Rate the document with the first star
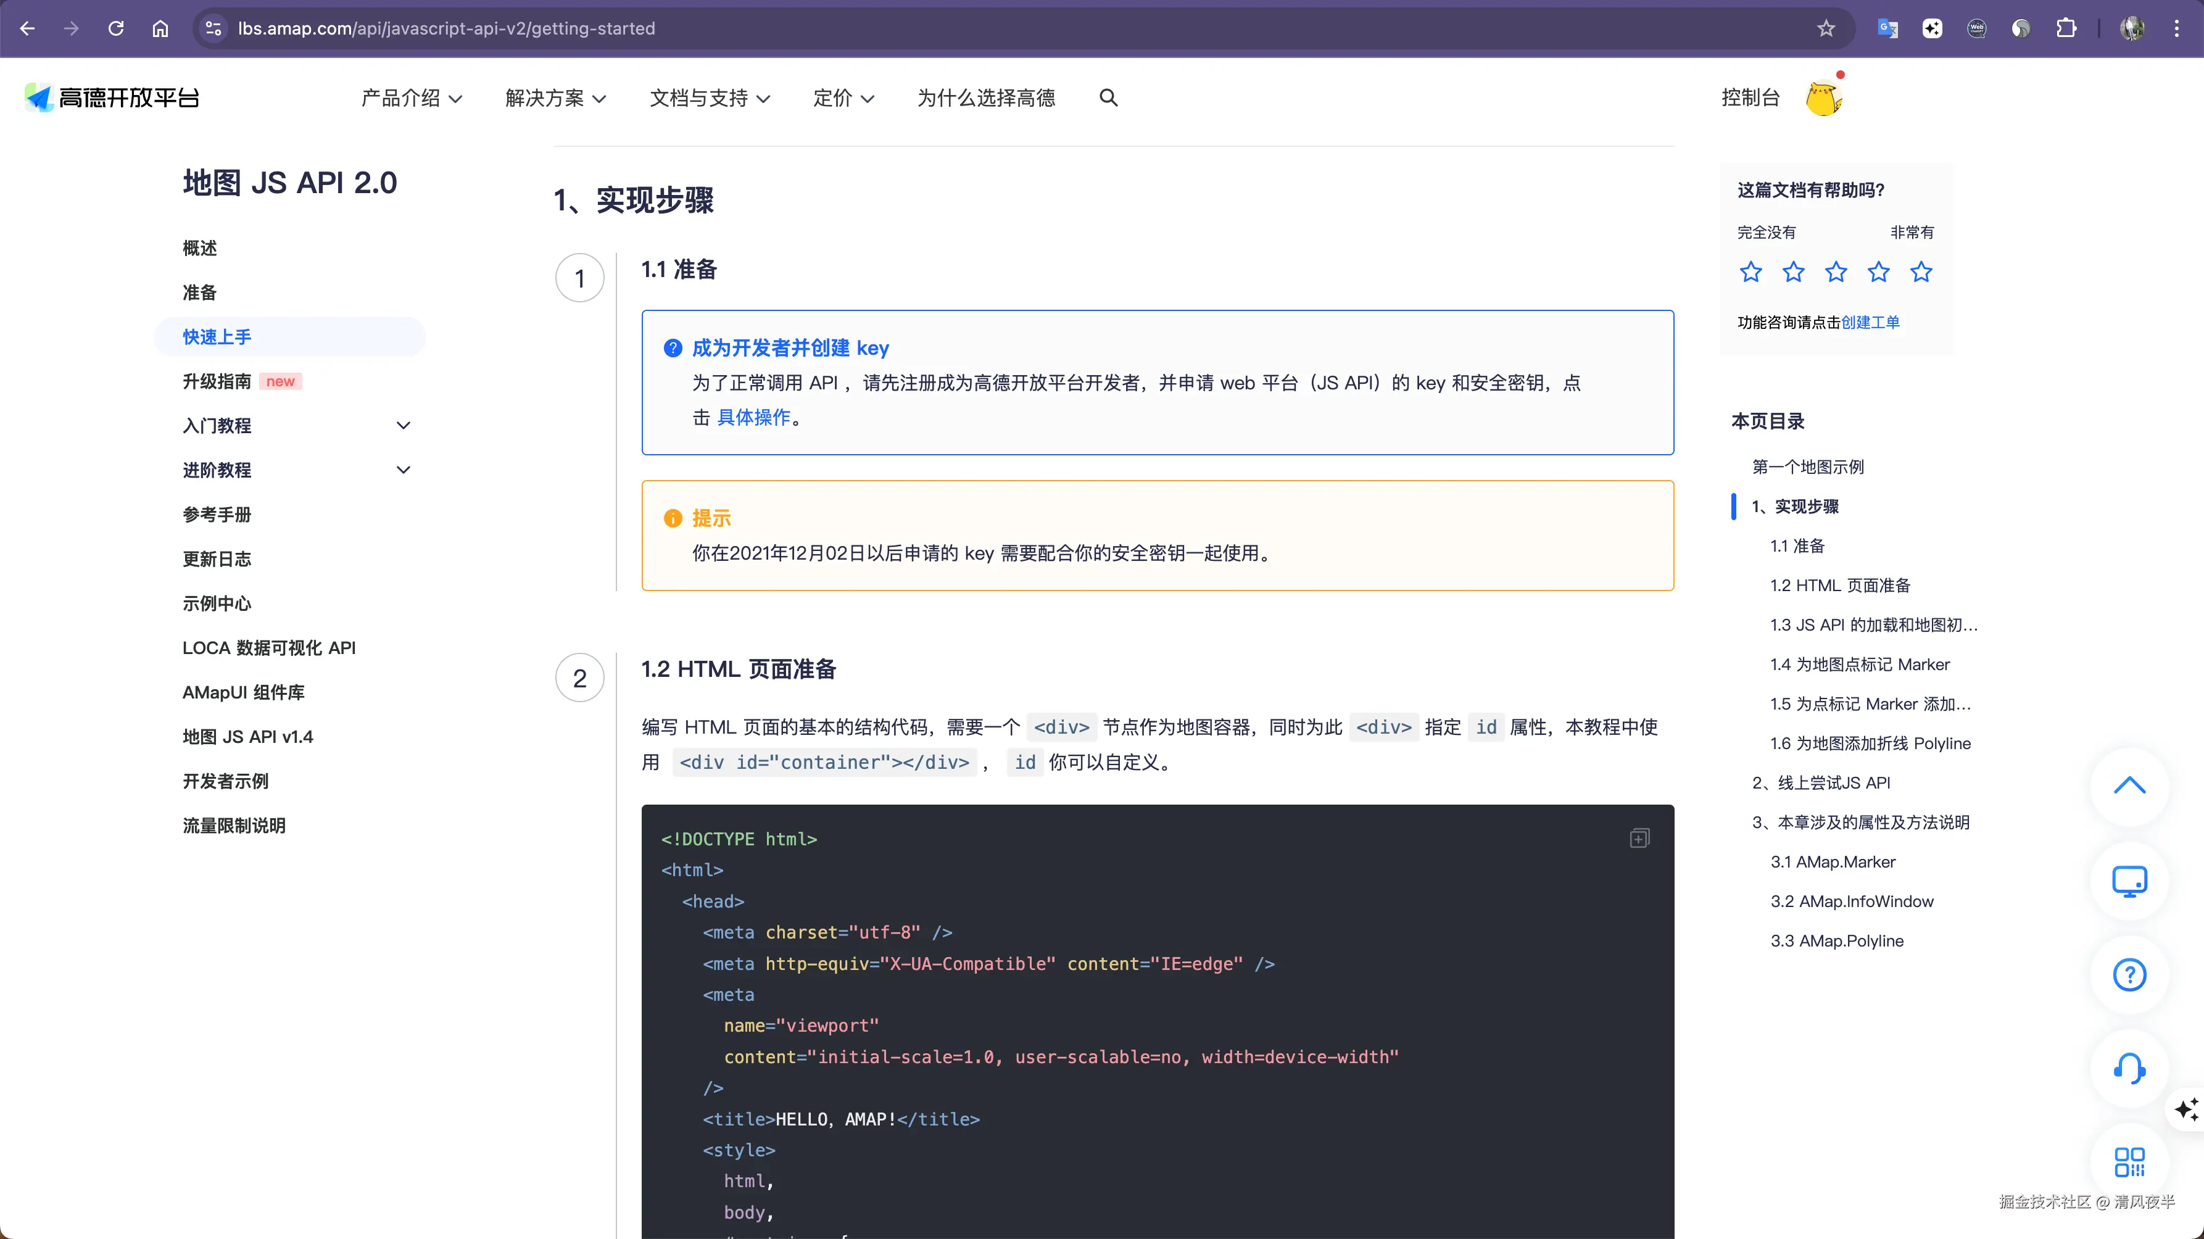Image resolution: width=2204 pixels, height=1239 pixels. pyautogui.click(x=1750, y=272)
